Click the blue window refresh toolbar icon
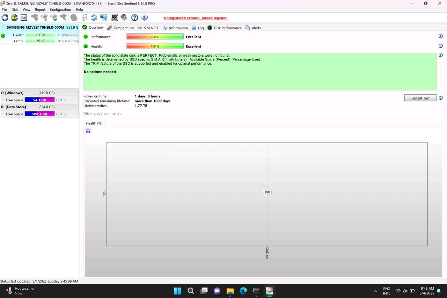Viewport: 447px width, 298px height. point(94,17)
